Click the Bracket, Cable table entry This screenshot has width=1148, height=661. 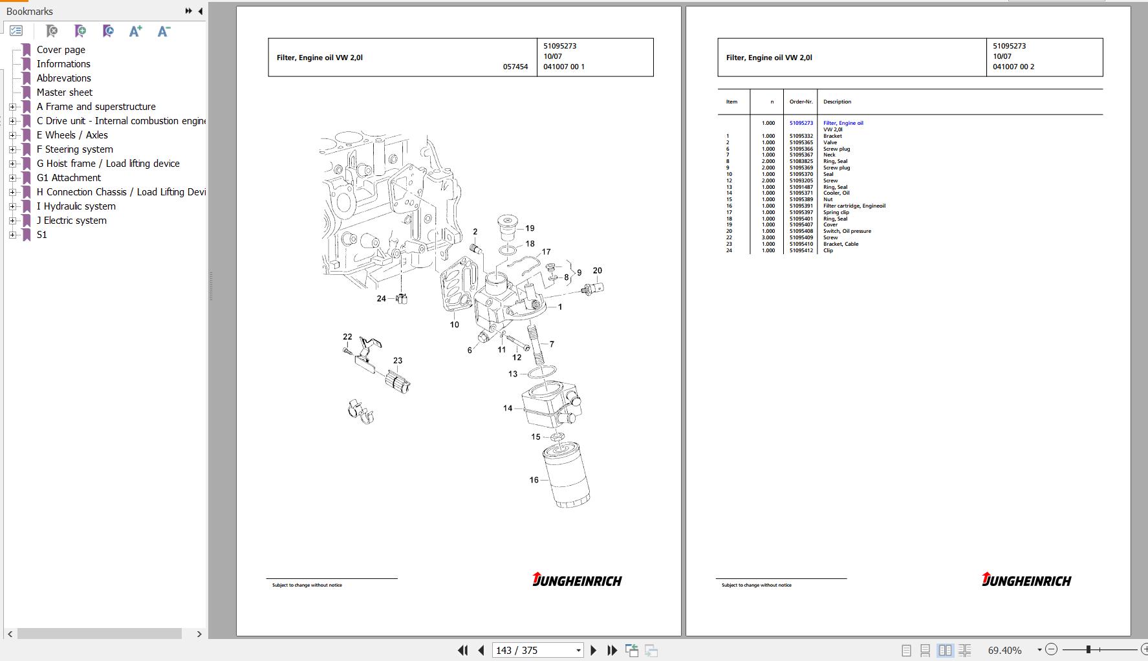(x=840, y=244)
